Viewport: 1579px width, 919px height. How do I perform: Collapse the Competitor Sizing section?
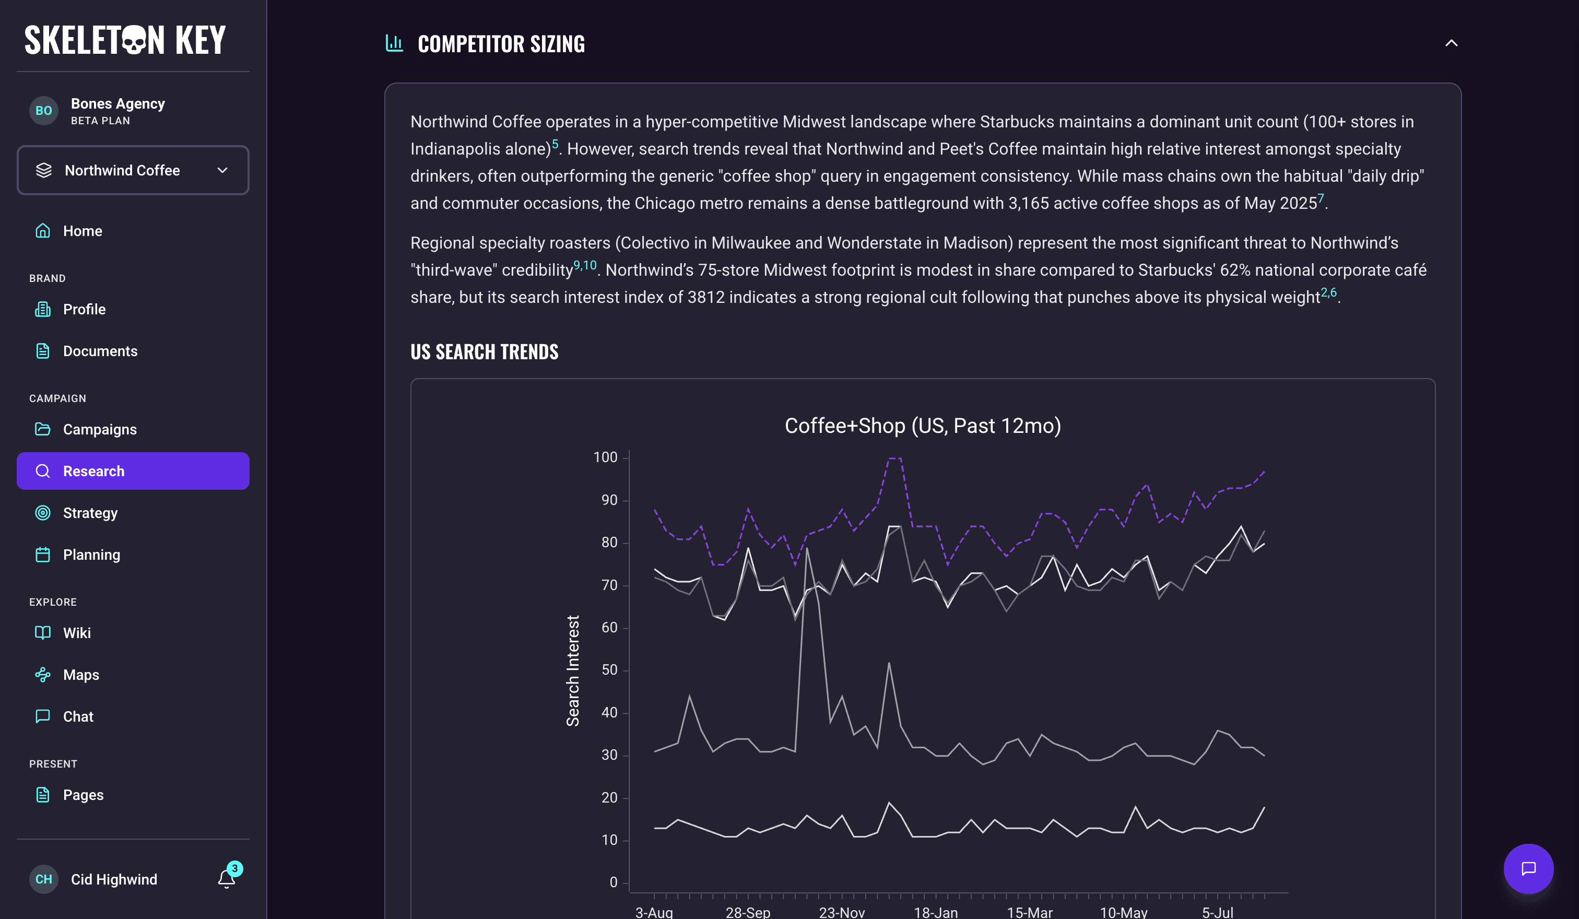[1451, 43]
